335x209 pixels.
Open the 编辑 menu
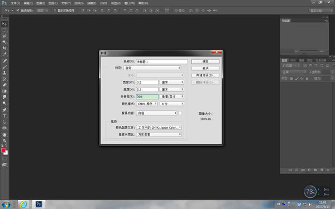(28, 3)
